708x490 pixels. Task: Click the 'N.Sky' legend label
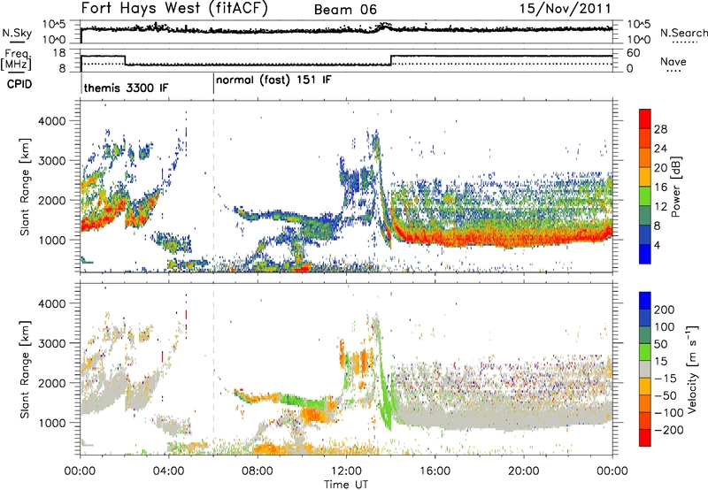pyautogui.click(x=17, y=33)
